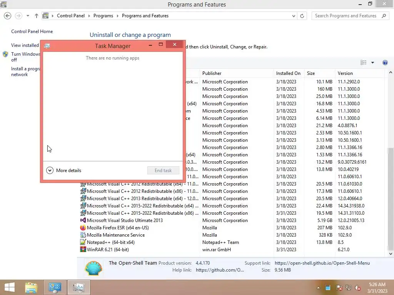Click the network tray icon
Screen dimensions: 394x295
349,288
